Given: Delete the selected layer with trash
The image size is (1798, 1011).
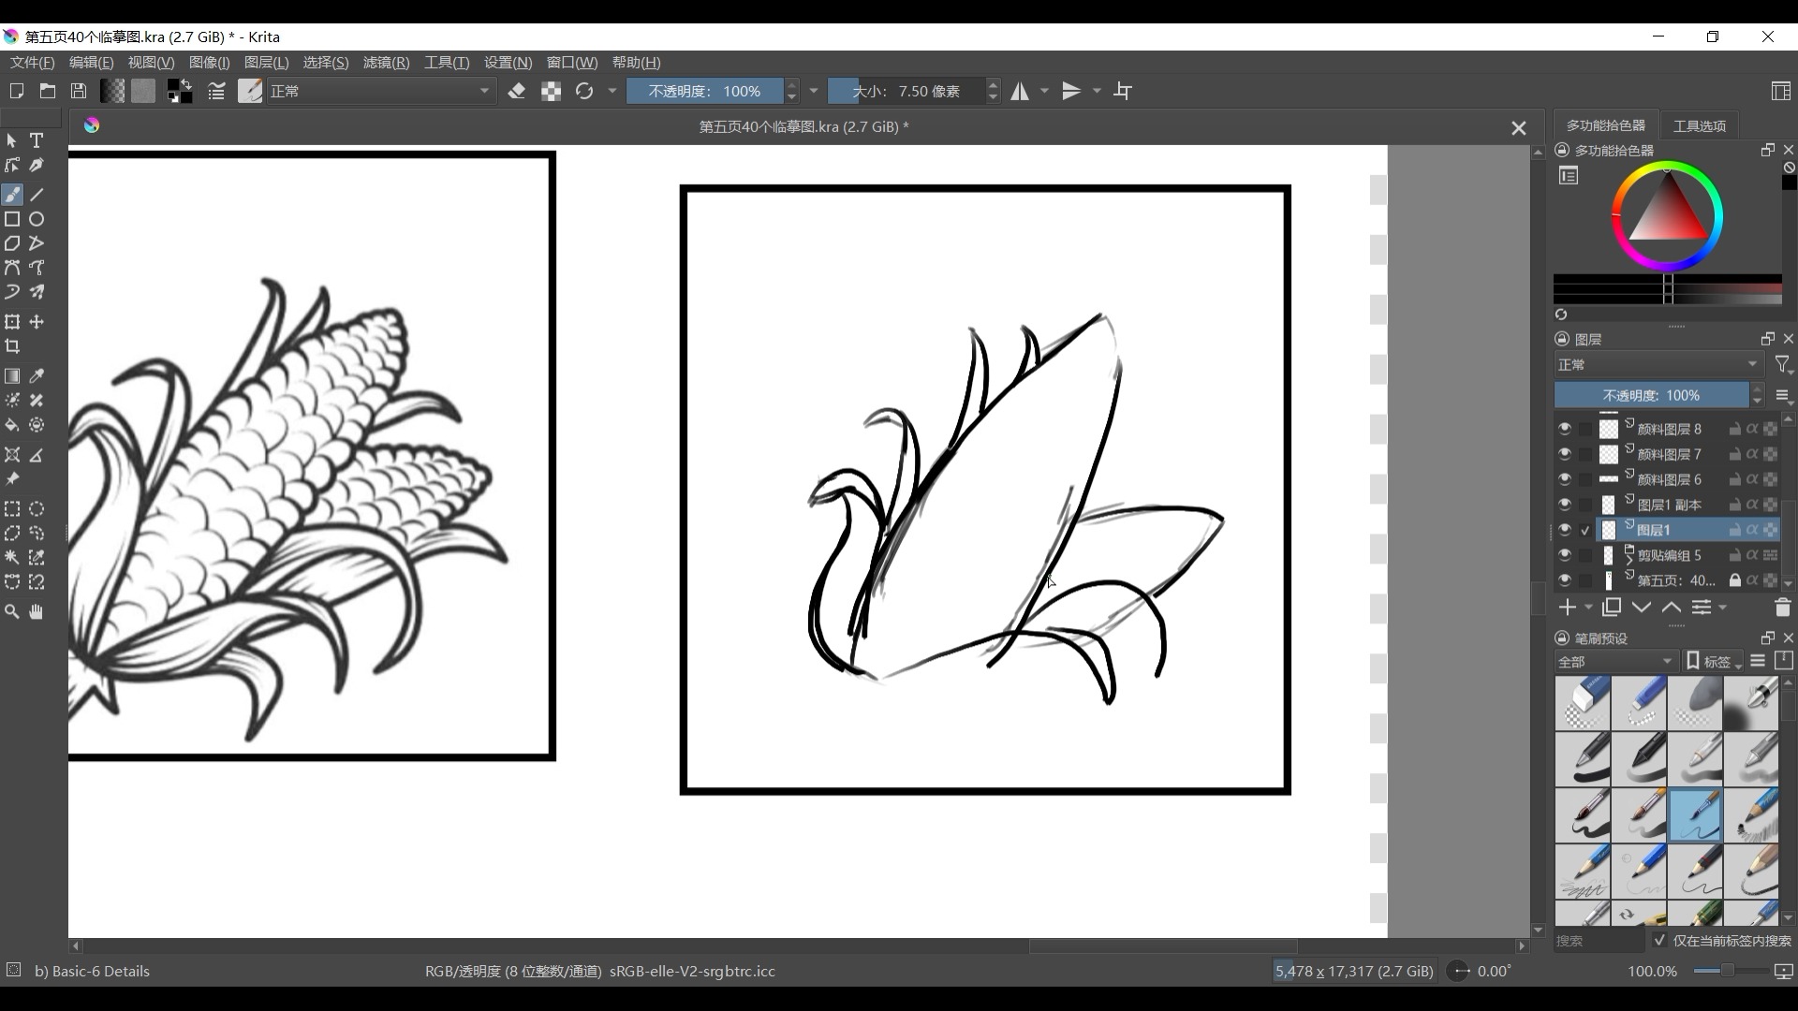Looking at the screenshot, I should [x=1782, y=608].
